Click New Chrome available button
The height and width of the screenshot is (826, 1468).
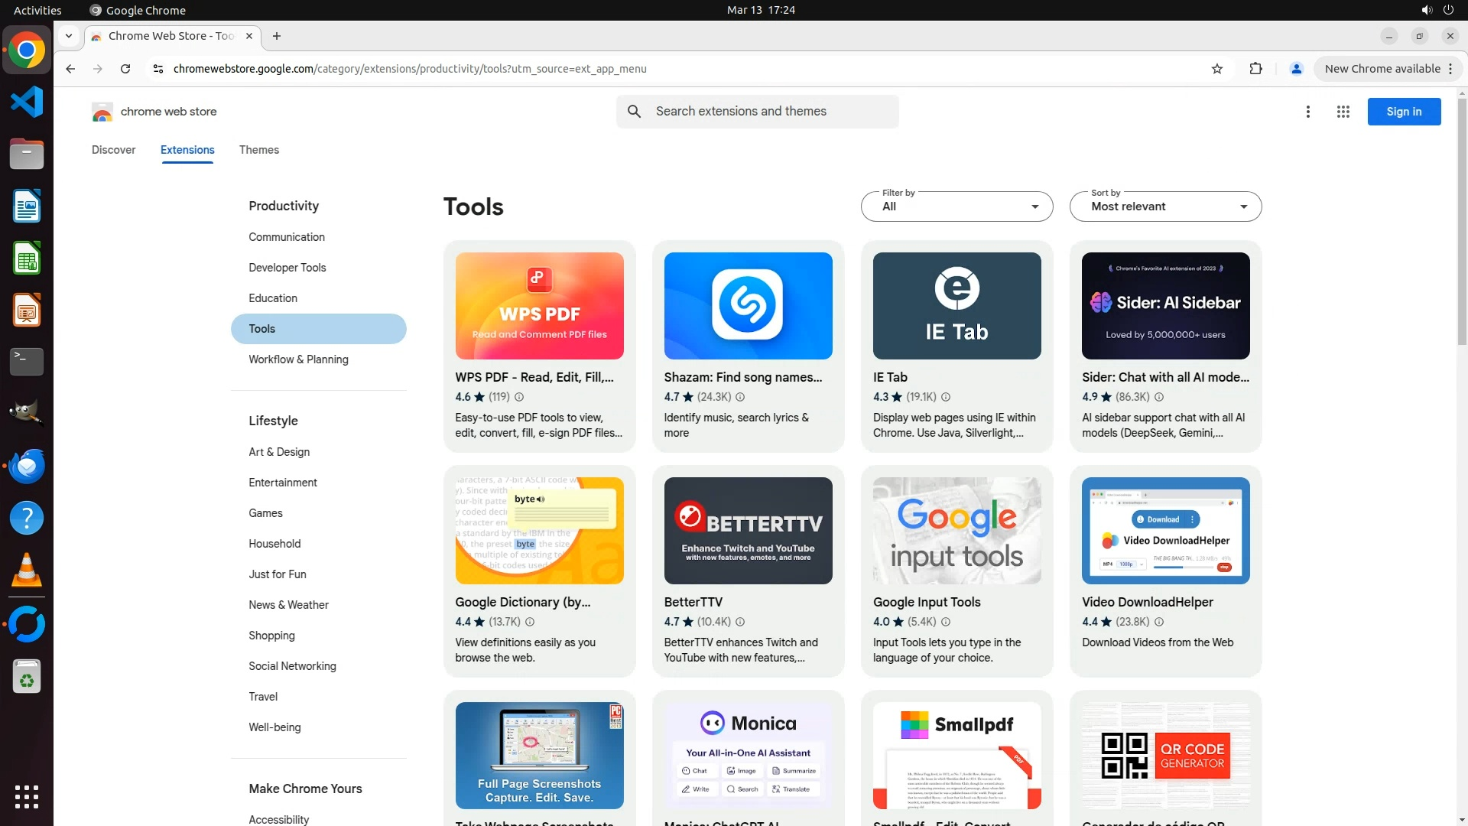pyautogui.click(x=1382, y=69)
